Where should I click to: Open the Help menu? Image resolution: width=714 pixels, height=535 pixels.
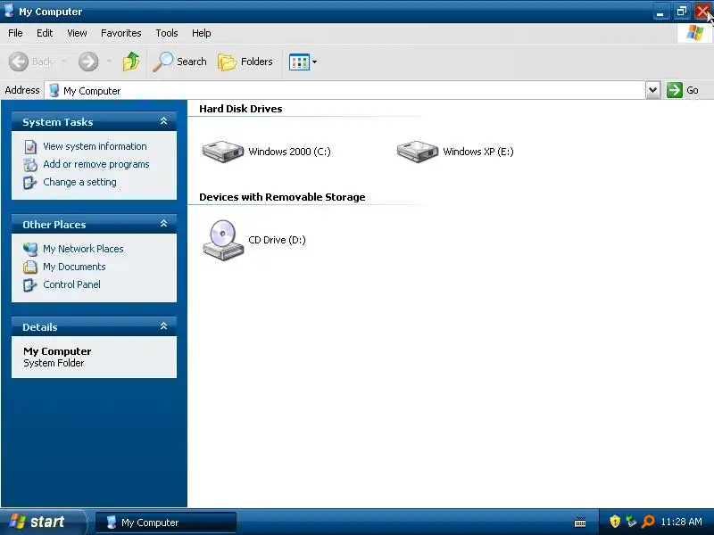coord(202,33)
